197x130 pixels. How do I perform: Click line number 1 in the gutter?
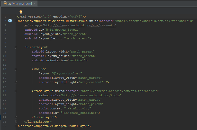click(5, 16)
